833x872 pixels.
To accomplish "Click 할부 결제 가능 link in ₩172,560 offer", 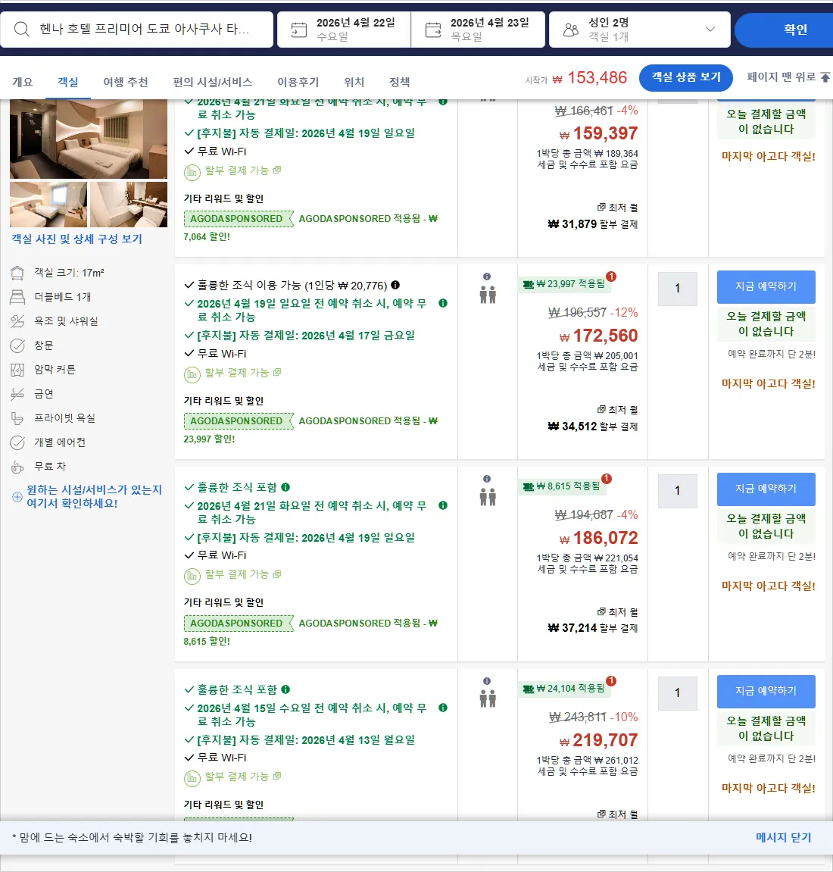I will [243, 372].
